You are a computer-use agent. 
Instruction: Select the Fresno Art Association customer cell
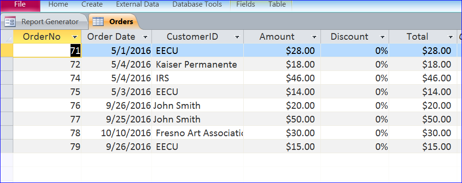pos(198,133)
